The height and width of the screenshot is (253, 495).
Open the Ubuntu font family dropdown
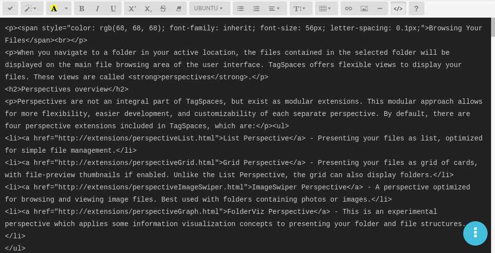click(209, 8)
